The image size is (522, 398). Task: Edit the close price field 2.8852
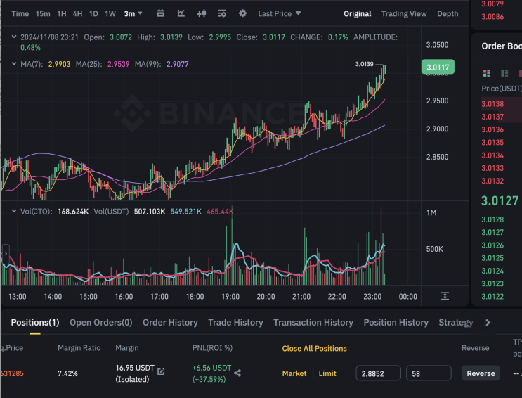point(378,373)
